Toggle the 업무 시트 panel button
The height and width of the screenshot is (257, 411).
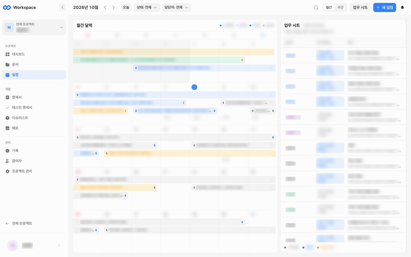[x=360, y=7]
